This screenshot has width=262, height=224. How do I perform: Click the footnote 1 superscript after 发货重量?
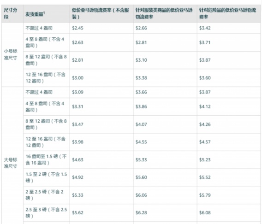(44, 12)
